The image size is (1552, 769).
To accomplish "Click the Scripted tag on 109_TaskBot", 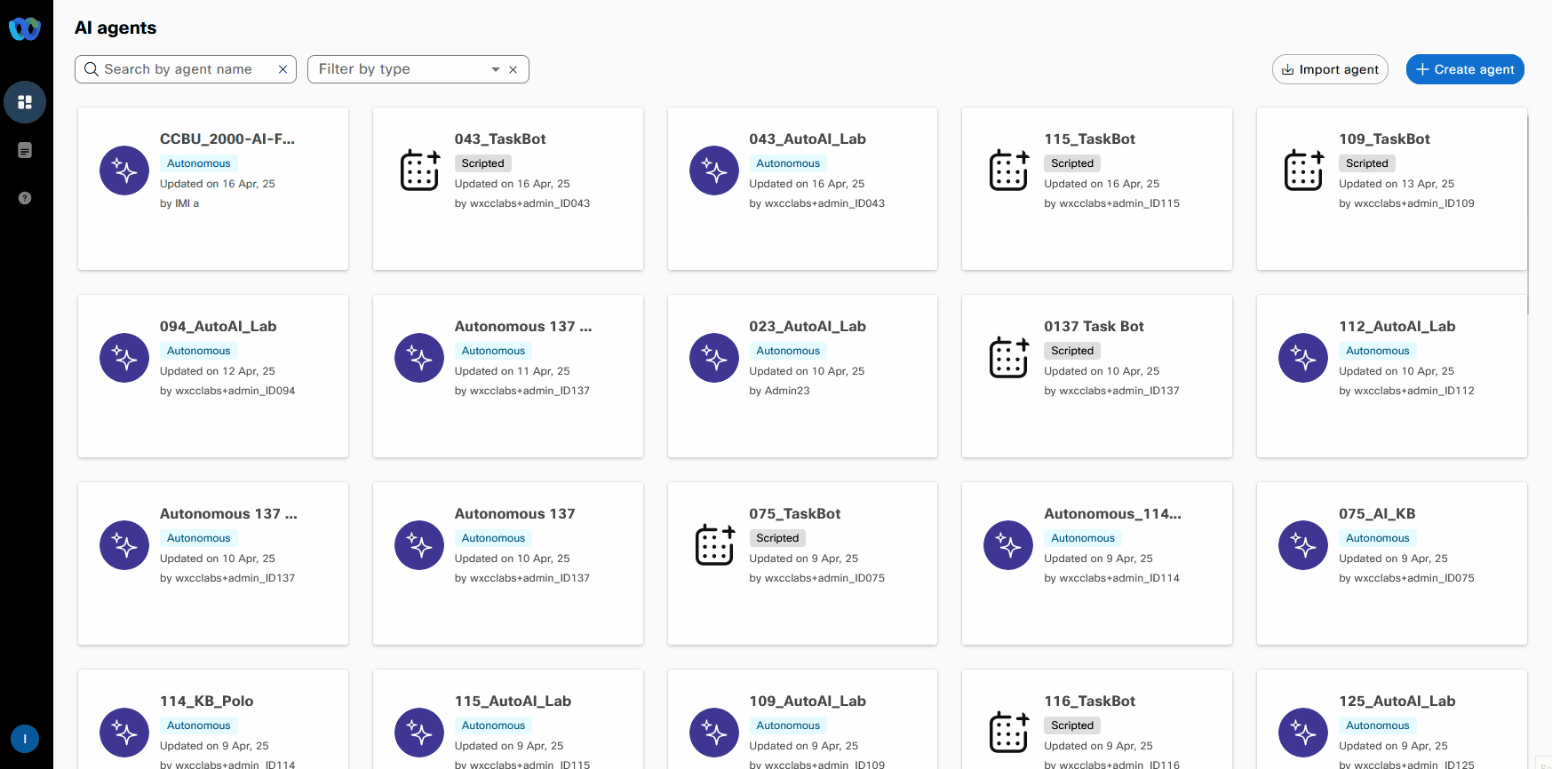I will point(1366,163).
